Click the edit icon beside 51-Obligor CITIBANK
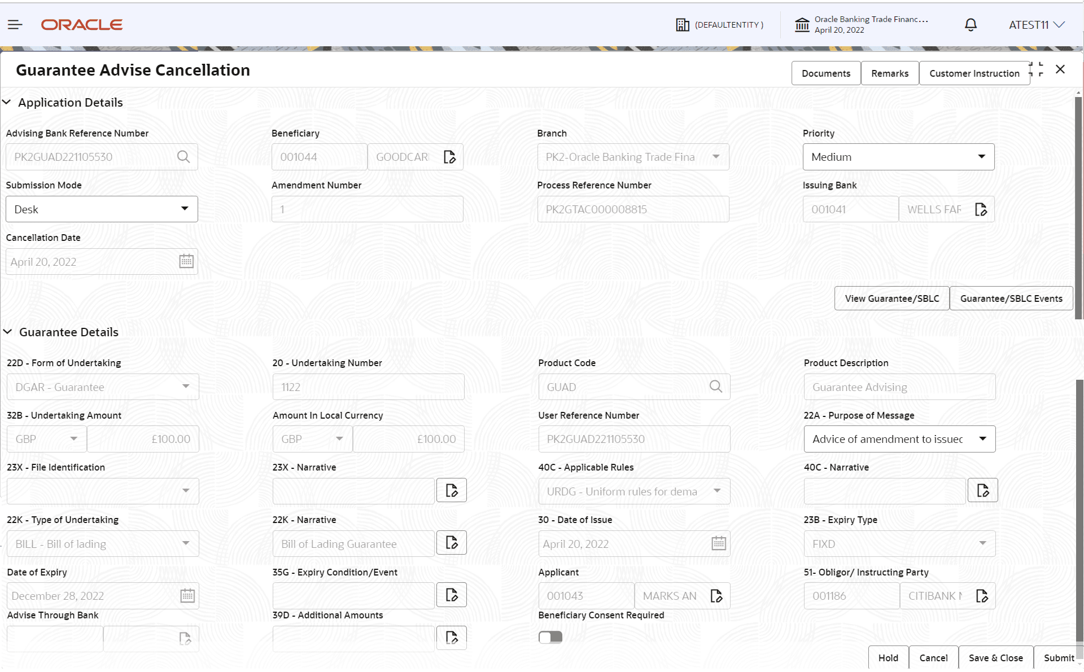The width and height of the screenshot is (1084, 672). [x=982, y=595]
